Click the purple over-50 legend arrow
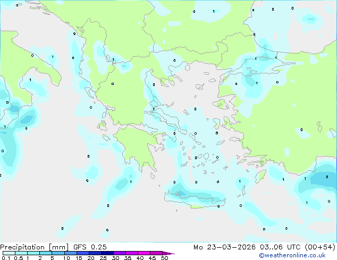This screenshot has height=260, width=337. 168,253
